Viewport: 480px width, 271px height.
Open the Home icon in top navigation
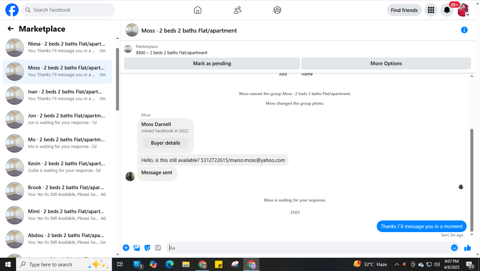pyautogui.click(x=198, y=10)
